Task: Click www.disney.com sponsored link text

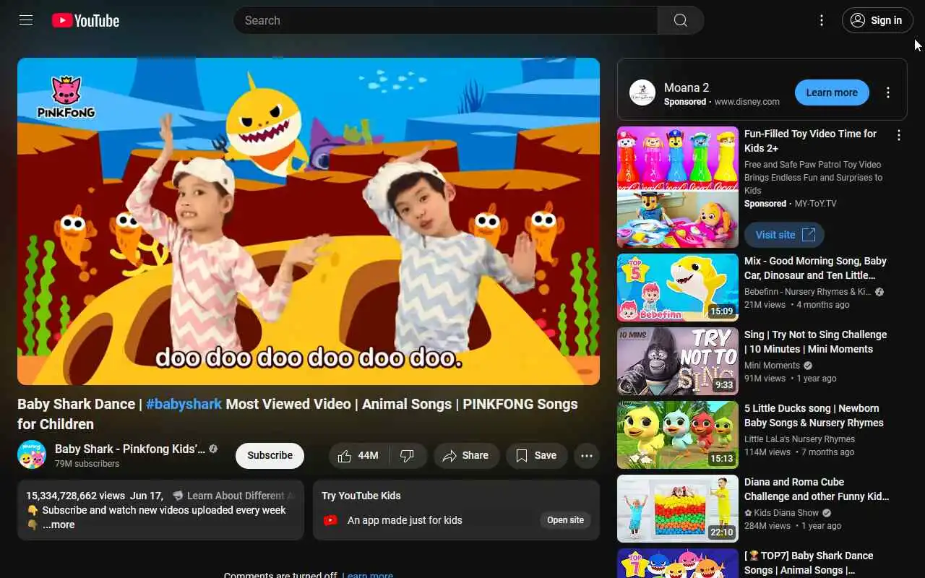Action: 747,102
